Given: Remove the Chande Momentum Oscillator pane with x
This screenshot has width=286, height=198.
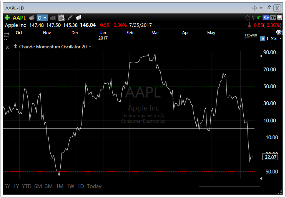Looking at the screenshot, I should pos(7,47).
